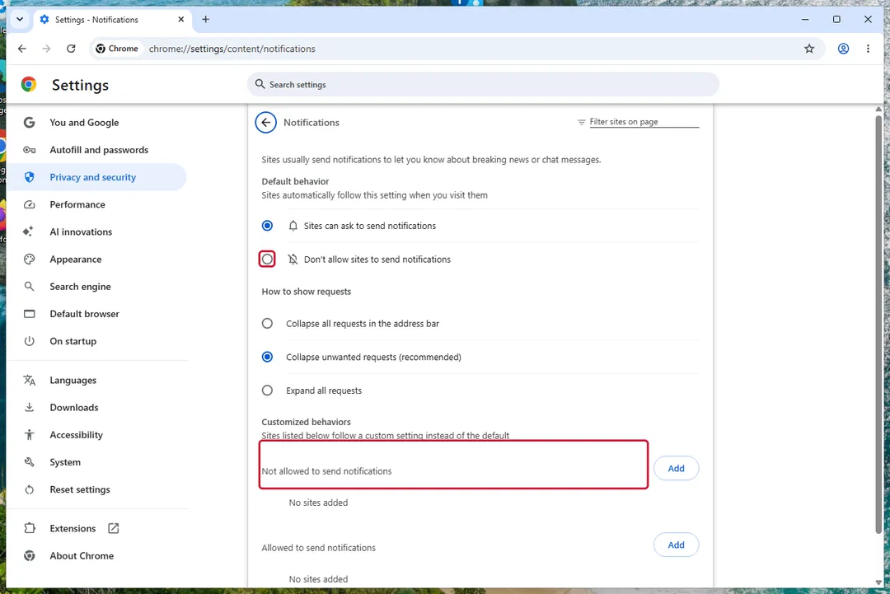Click the filter icon beside Filter sites
This screenshot has width=890, height=594.
coord(581,122)
